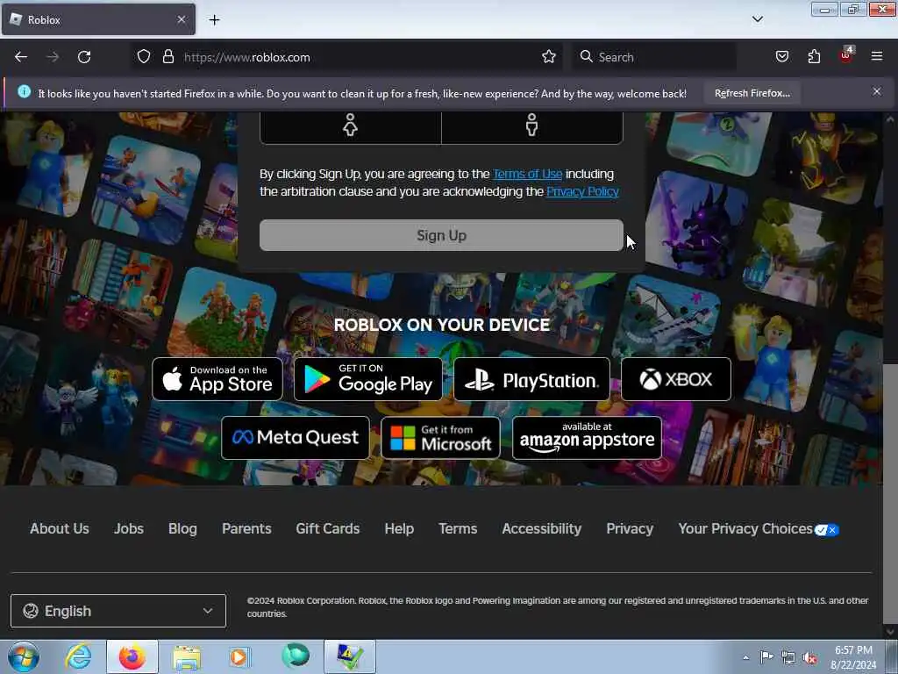898x674 pixels.
Task: Expand the English language dropdown
Action: coord(118,611)
